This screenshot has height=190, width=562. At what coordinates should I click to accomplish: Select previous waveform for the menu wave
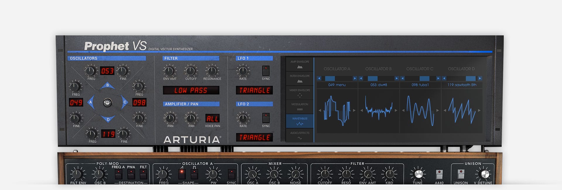(x=320, y=110)
